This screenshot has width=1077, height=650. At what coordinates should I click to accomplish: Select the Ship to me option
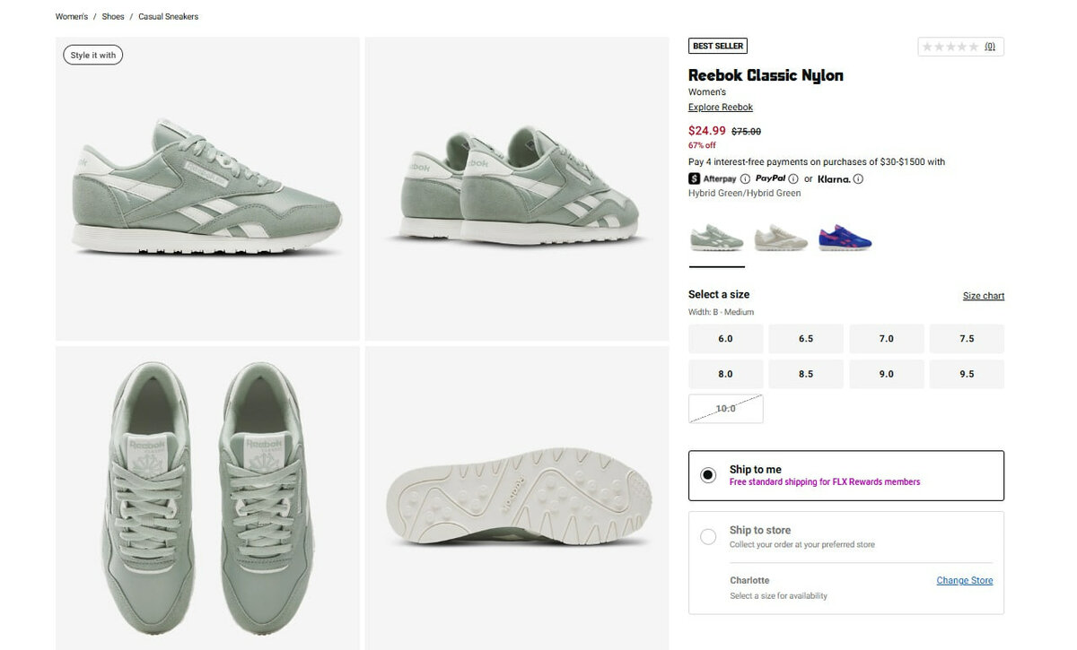point(708,475)
